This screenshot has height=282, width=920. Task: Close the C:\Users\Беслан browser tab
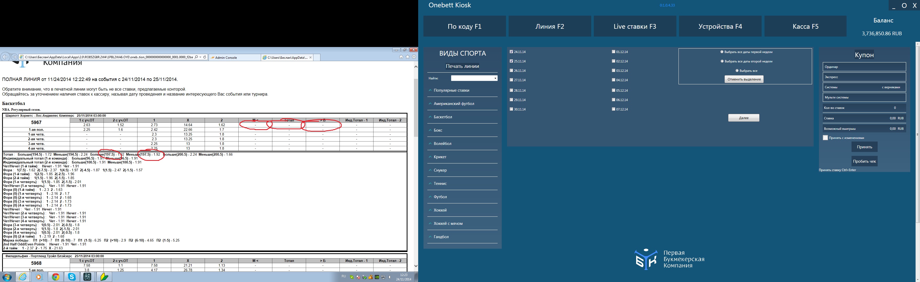tap(310, 57)
